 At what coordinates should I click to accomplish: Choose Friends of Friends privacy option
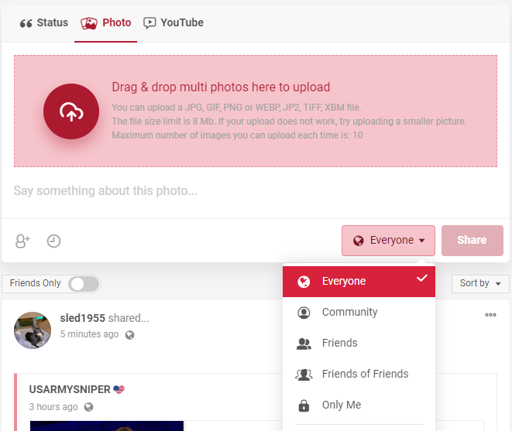(x=359, y=374)
